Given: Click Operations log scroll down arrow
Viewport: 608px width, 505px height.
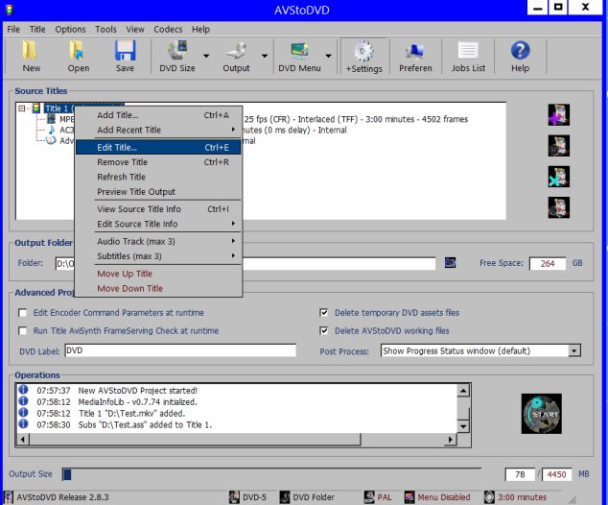Looking at the screenshot, I should pyautogui.click(x=463, y=427).
